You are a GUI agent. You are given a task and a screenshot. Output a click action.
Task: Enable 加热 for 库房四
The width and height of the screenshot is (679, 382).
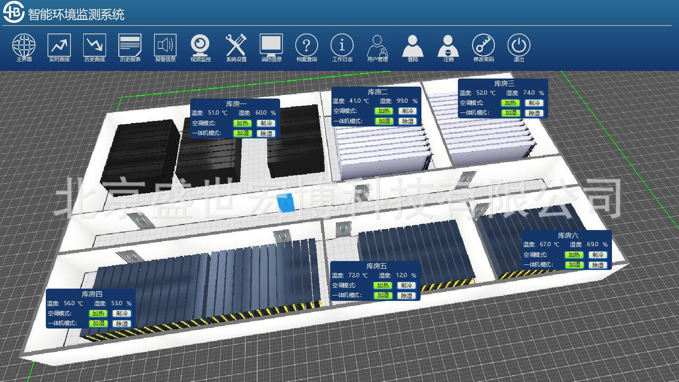click(x=98, y=313)
